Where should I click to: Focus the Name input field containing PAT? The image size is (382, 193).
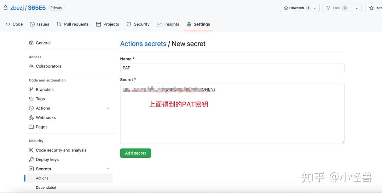tap(232, 68)
